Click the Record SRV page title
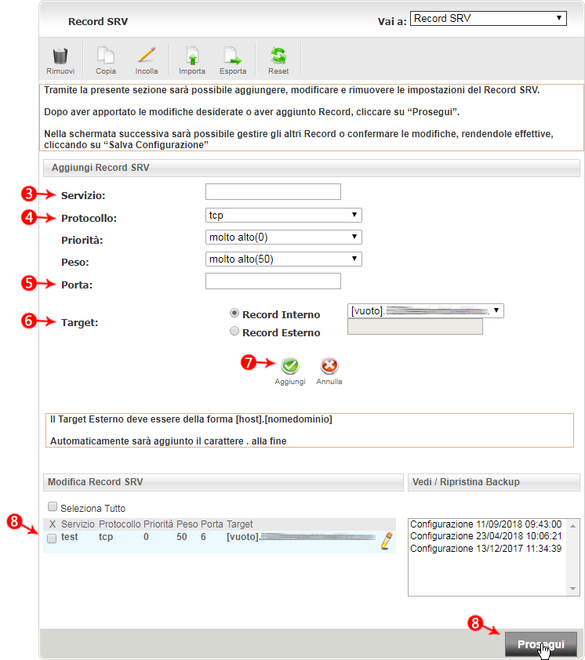 point(98,21)
